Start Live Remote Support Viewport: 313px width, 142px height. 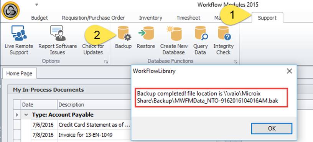(x=19, y=41)
